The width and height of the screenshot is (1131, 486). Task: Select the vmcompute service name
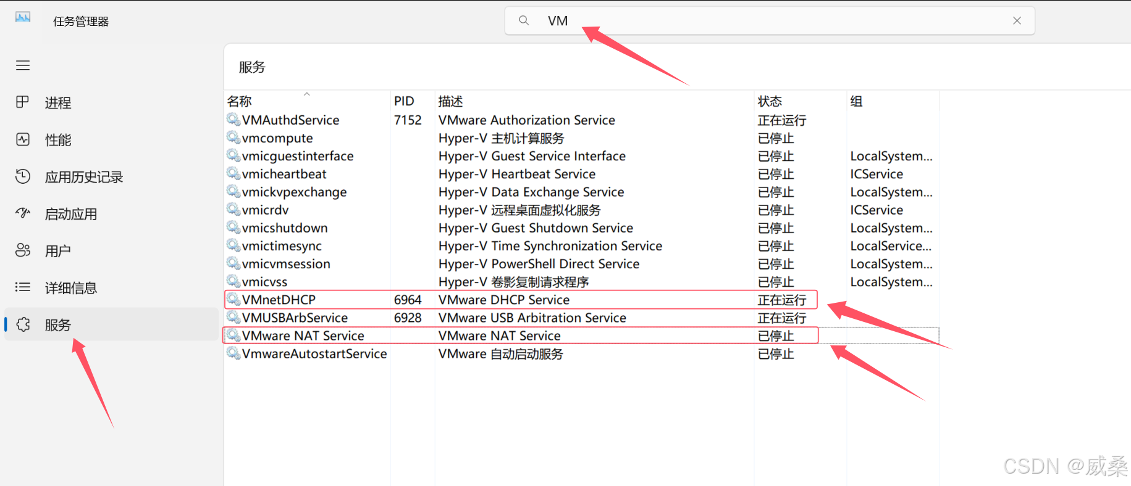tap(277, 138)
